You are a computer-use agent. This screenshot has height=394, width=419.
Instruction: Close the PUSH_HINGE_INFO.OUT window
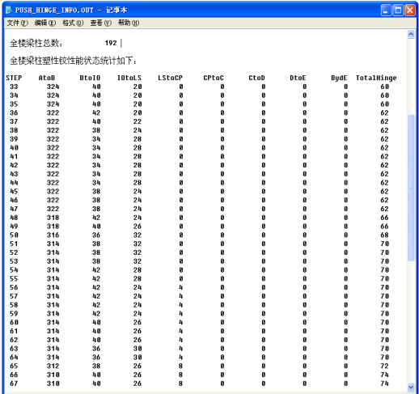410,11
